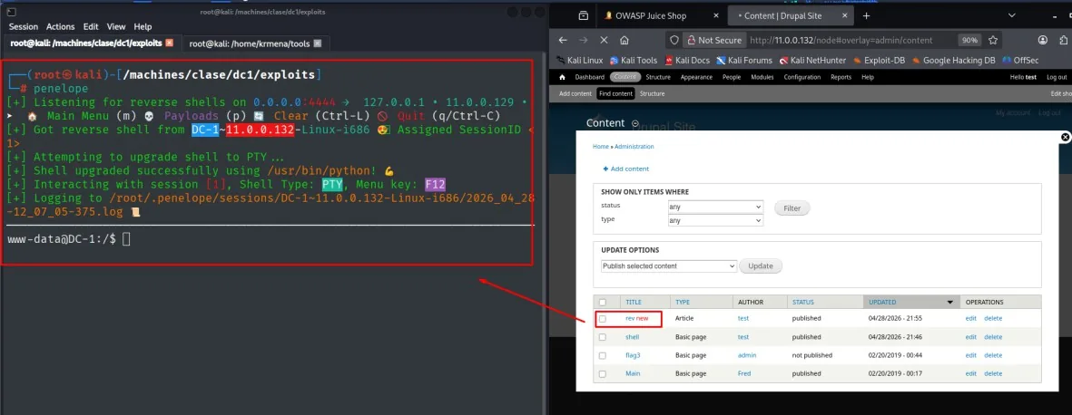This screenshot has width=1072, height=415.
Task: Open Reports in the Drupal admin menu
Action: click(x=841, y=77)
